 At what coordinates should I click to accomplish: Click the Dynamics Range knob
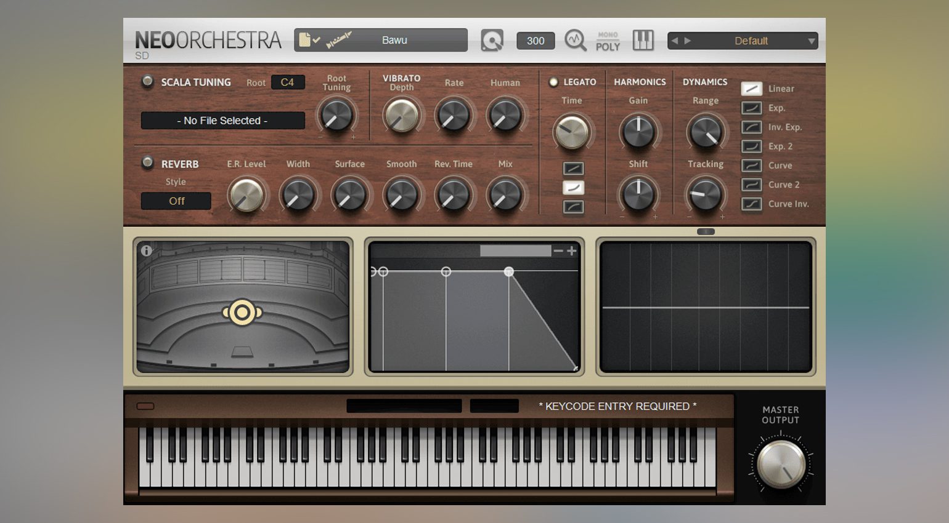click(x=705, y=132)
